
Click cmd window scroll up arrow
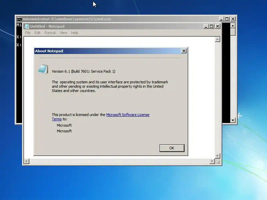(233, 26)
